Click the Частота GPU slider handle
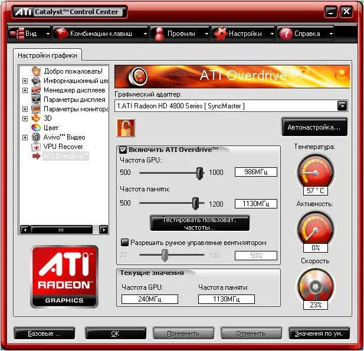The width and height of the screenshot is (364, 351). pos(199,173)
